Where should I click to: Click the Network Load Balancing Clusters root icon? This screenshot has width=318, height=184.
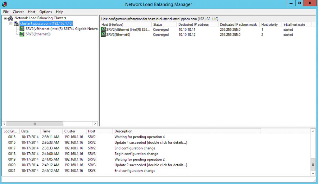coord(11,18)
